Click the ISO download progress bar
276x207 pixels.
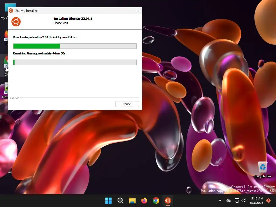click(75, 46)
